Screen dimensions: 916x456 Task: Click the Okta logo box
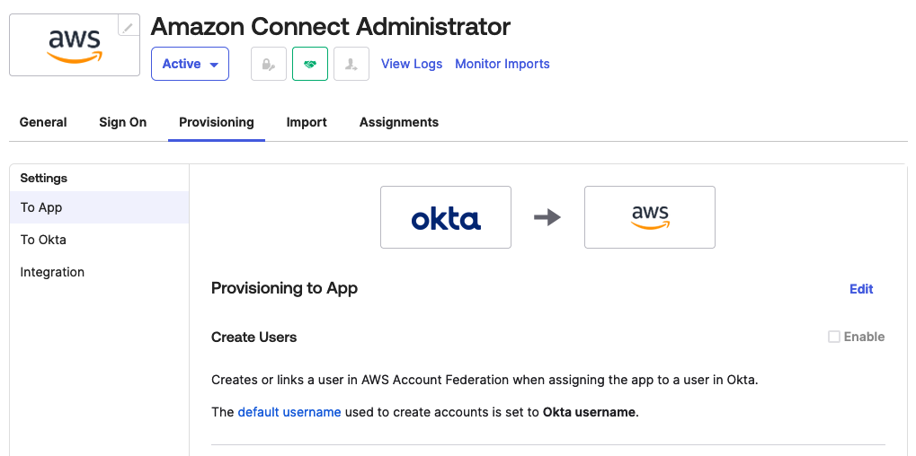tap(446, 217)
